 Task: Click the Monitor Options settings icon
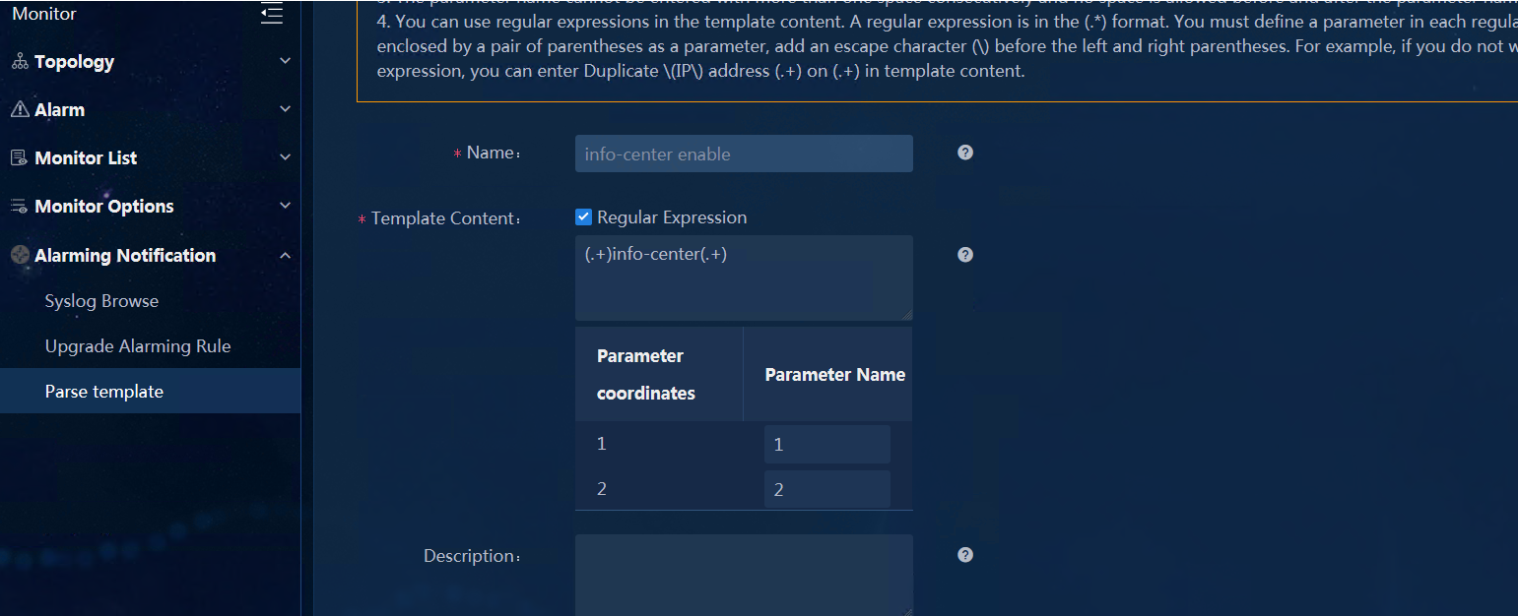coord(20,206)
